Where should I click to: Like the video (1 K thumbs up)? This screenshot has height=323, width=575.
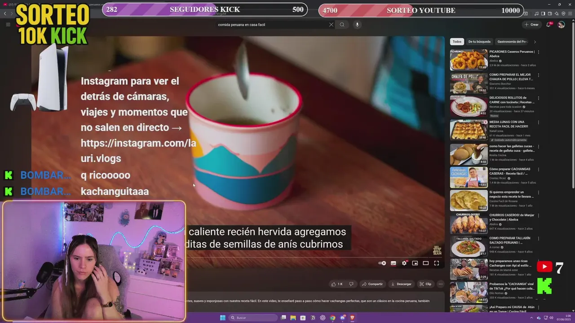click(x=337, y=284)
